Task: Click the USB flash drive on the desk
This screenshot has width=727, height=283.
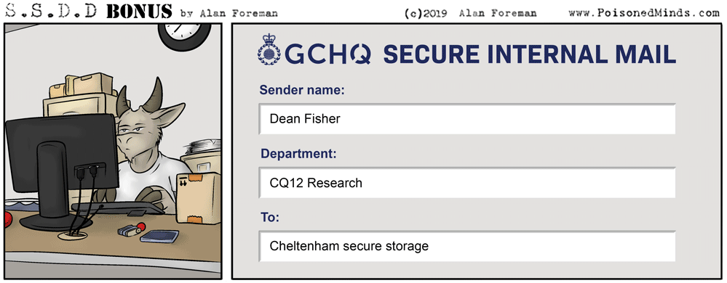Action: [x=132, y=229]
